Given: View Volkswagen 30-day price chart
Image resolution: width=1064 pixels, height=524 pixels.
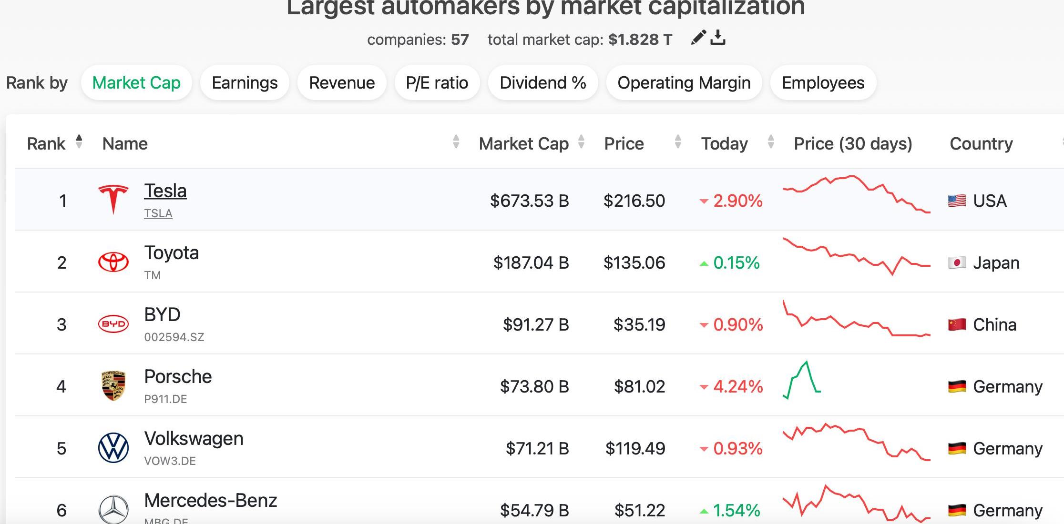Looking at the screenshot, I should point(857,442).
